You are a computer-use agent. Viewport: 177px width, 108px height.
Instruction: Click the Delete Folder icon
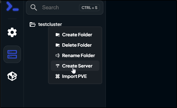pos(58,45)
